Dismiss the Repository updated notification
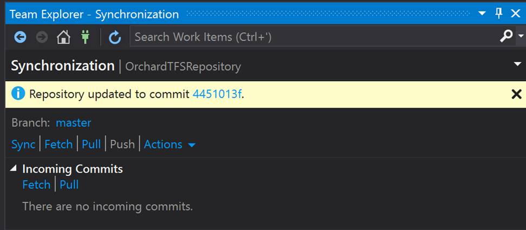This screenshot has width=526, height=230. [x=516, y=94]
